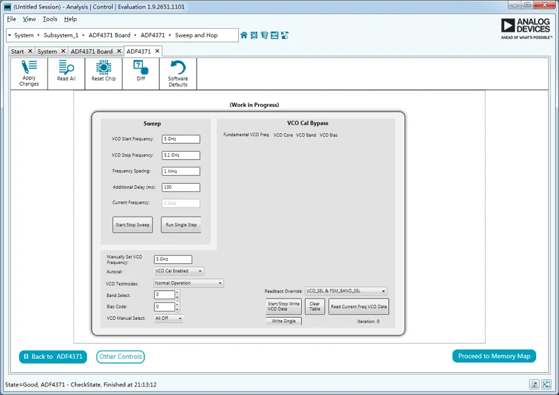Click the last icon at bottom-right status bar
The height and width of the screenshot is (395, 559).
coord(546,384)
